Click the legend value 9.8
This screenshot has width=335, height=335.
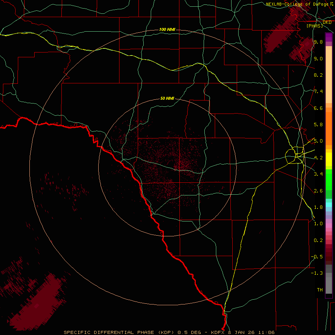click(x=318, y=42)
